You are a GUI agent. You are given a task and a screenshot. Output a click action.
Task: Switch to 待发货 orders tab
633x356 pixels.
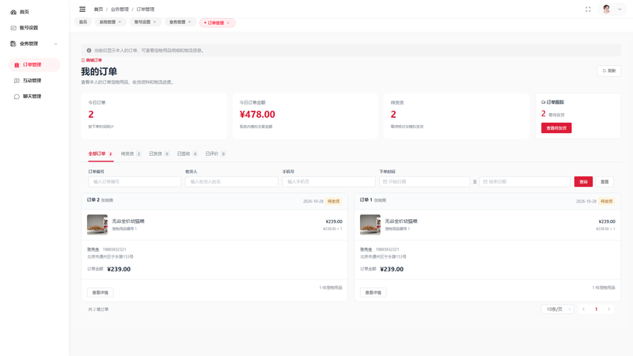pos(131,153)
